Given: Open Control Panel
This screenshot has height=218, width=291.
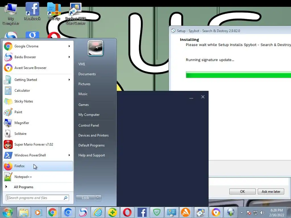Looking at the screenshot, I should click(x=89, y=125).
